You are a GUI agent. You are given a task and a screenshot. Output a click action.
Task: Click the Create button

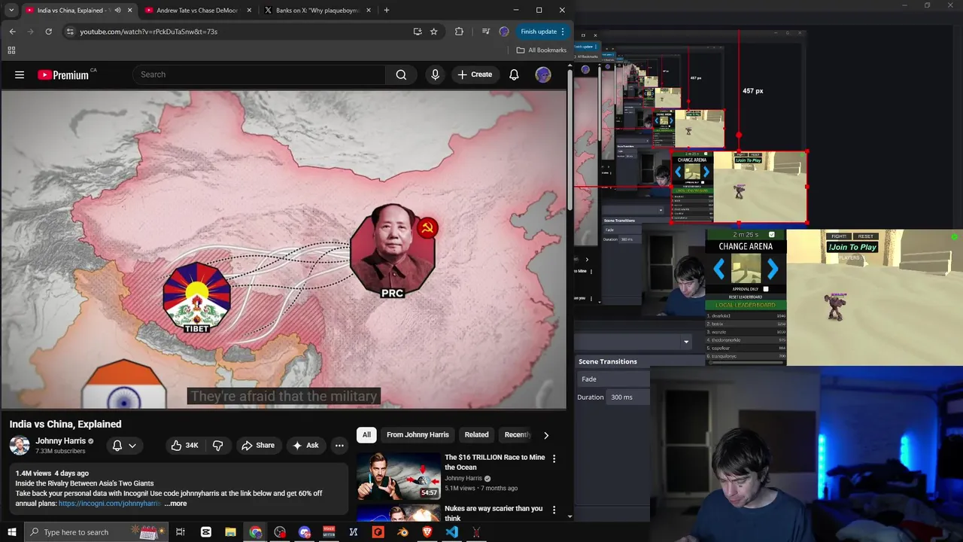[x=475, y=75]
